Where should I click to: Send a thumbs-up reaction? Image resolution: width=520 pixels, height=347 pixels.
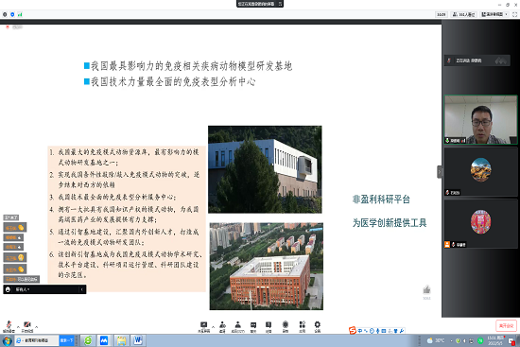pyautogui.click(x=426, y=290)
